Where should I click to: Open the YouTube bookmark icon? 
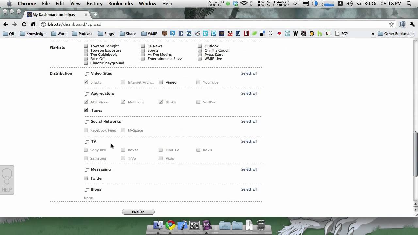(x=230, y=33)
